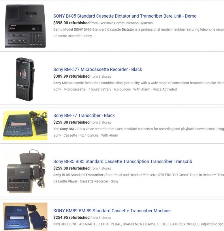Open the SONY BI-85 Cassette Dictator Demo listing
The width and height of the screenshot is (224, 231).
125,16
